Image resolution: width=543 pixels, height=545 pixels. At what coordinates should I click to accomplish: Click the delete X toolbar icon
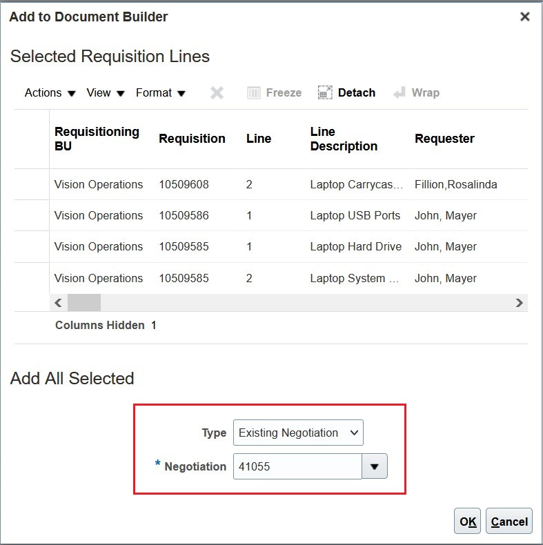[x=217, y=93]
